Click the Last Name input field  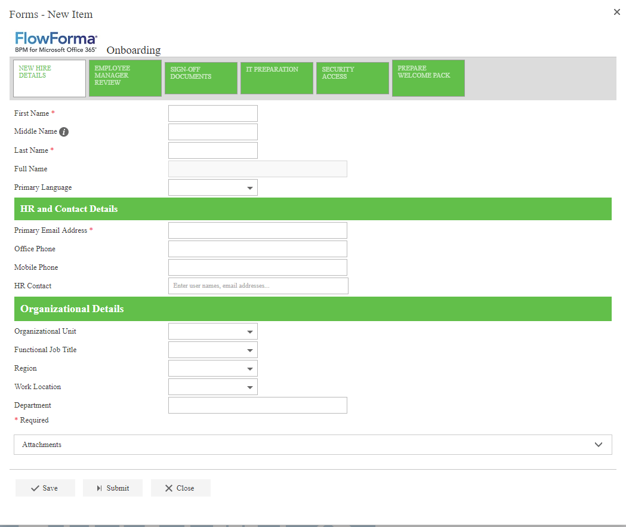(x=213, y=150)
